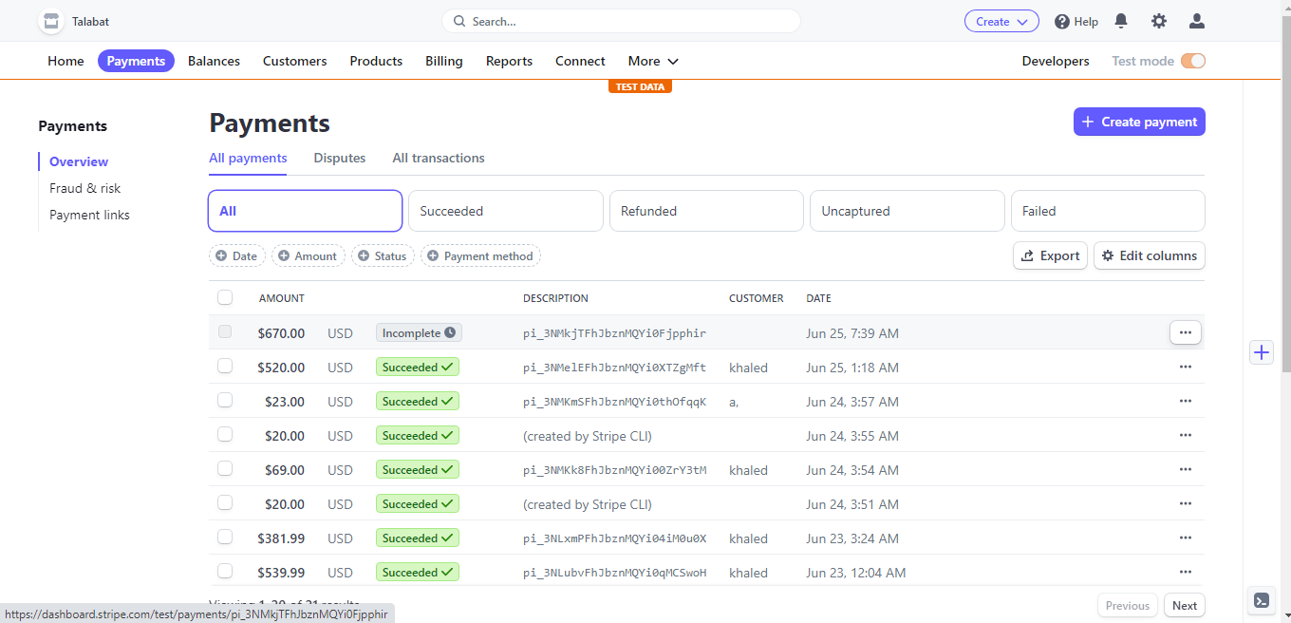Check the checkbox for the $520.00 payment
The width and height of the screenshot is (1291, 623).
[x=225, y=366]
